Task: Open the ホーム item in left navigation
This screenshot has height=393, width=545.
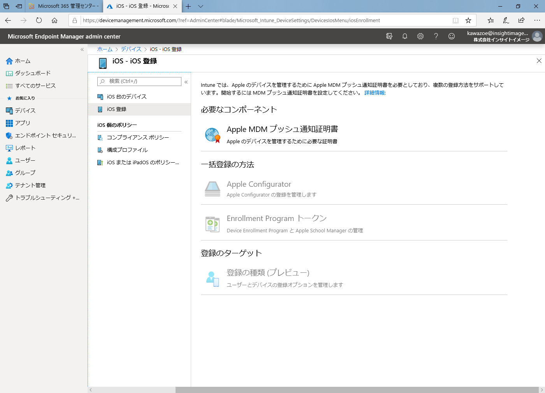Action: (23, 61)
